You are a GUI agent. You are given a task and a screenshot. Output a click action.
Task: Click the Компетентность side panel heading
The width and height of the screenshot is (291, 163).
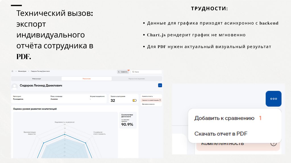point(147,96)
